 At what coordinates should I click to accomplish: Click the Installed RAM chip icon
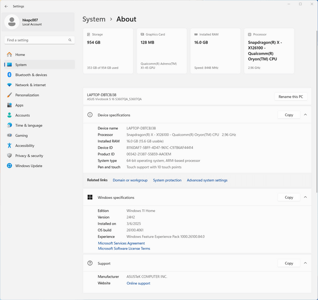(x=196, y=34)
